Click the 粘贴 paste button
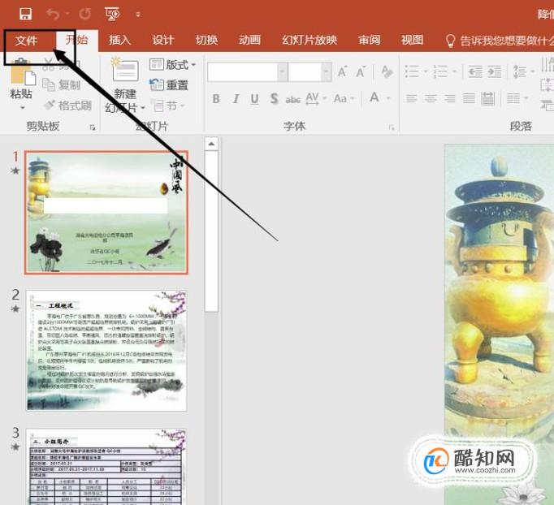This screenshot has width=554, height=505. tap(21, 79)
